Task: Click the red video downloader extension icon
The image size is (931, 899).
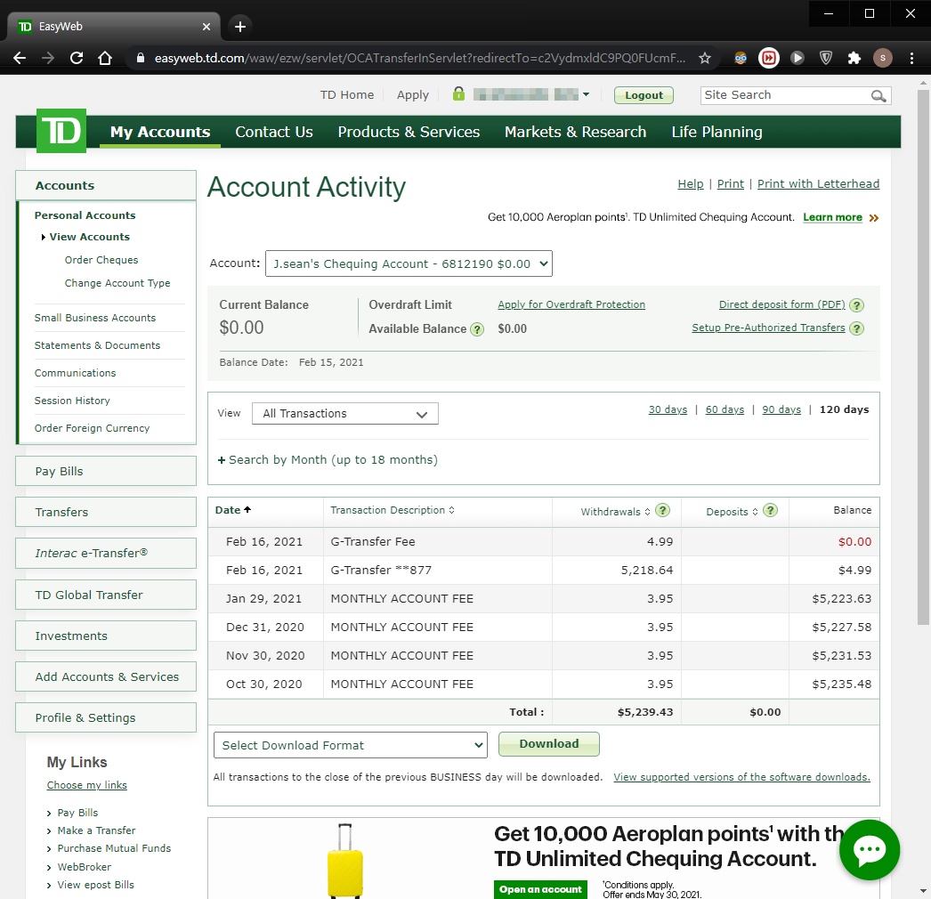Action: coord(769,58)
